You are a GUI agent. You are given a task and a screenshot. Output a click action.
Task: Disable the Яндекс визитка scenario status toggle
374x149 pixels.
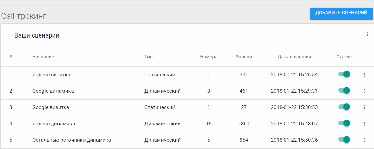(344, 74)
